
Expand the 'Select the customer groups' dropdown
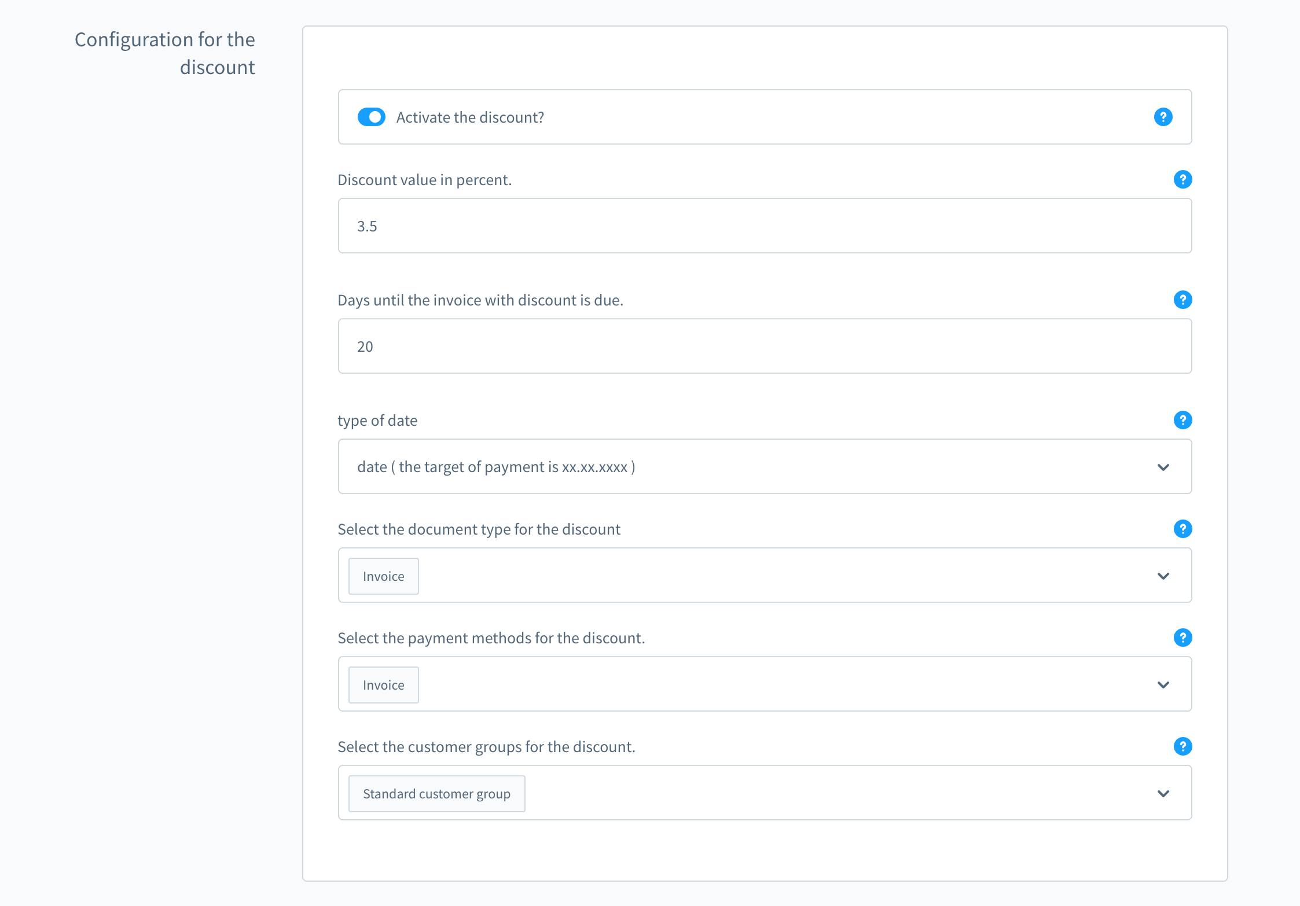(x=1163, y=793)
